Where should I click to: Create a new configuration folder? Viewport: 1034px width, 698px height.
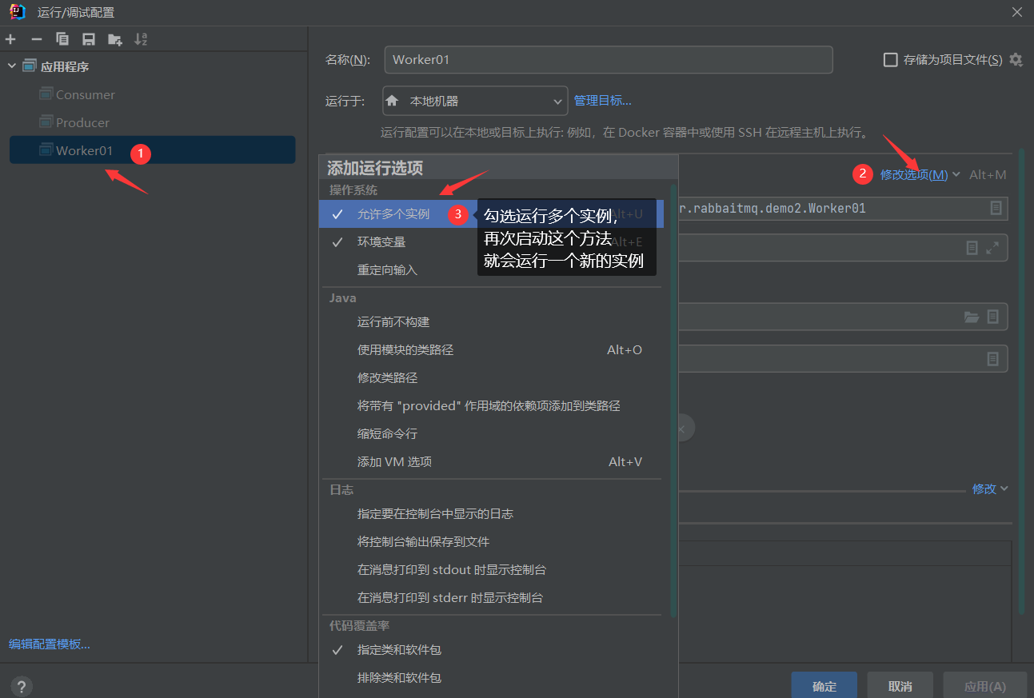coord(115,39)
